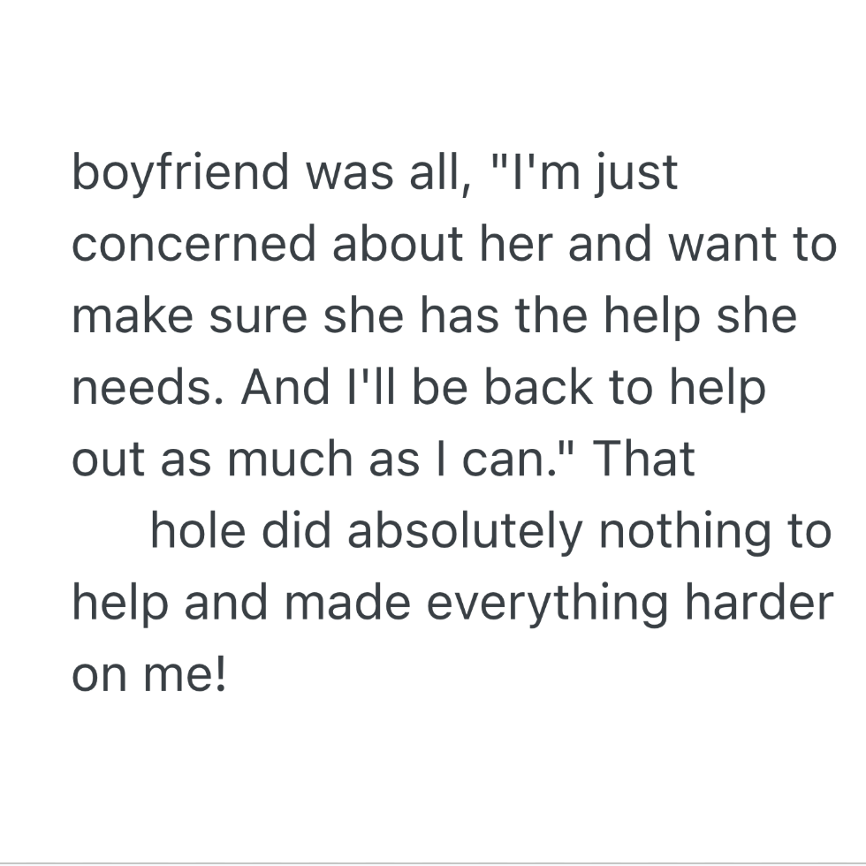Viewport: 866px width, 866px height.
Task: Click the word "about" in the text
Action: click(398, 243)
